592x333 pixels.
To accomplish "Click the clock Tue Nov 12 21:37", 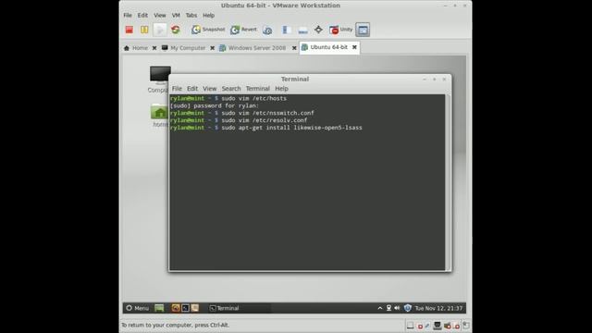I will pos(438,308).
